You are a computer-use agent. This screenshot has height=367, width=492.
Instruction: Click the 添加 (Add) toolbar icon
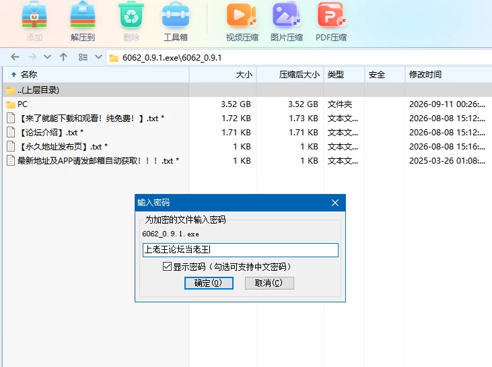pos(34,15)
